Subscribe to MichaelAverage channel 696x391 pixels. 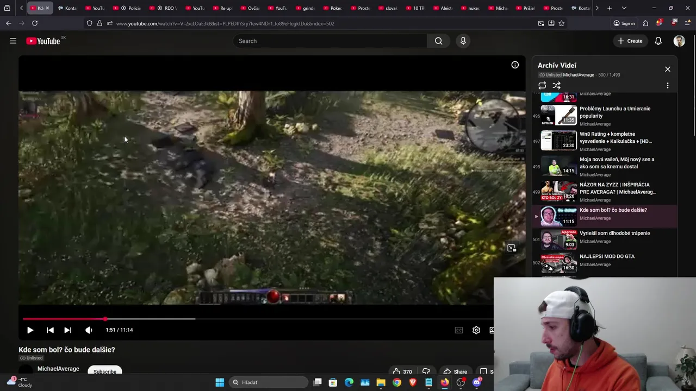104,371
